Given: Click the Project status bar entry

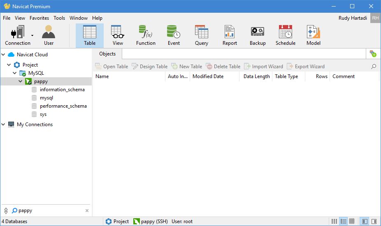Looking at the screenshot, I should click(117, 221).
